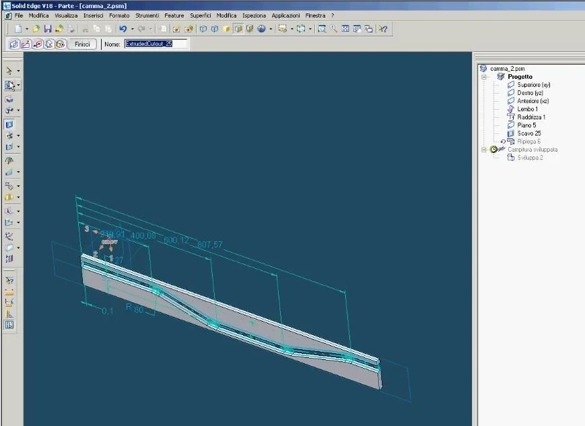585x426 pixels.
Task: Open the Superfici menu
Action: point(201,16)
